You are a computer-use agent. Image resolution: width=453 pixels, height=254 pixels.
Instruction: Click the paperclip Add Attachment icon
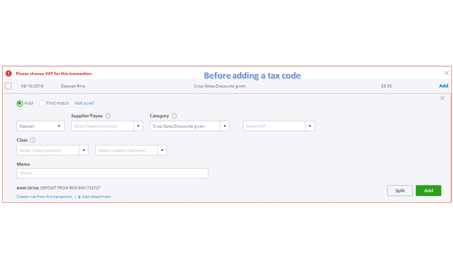pyautogui.click(x=79, y=197)
